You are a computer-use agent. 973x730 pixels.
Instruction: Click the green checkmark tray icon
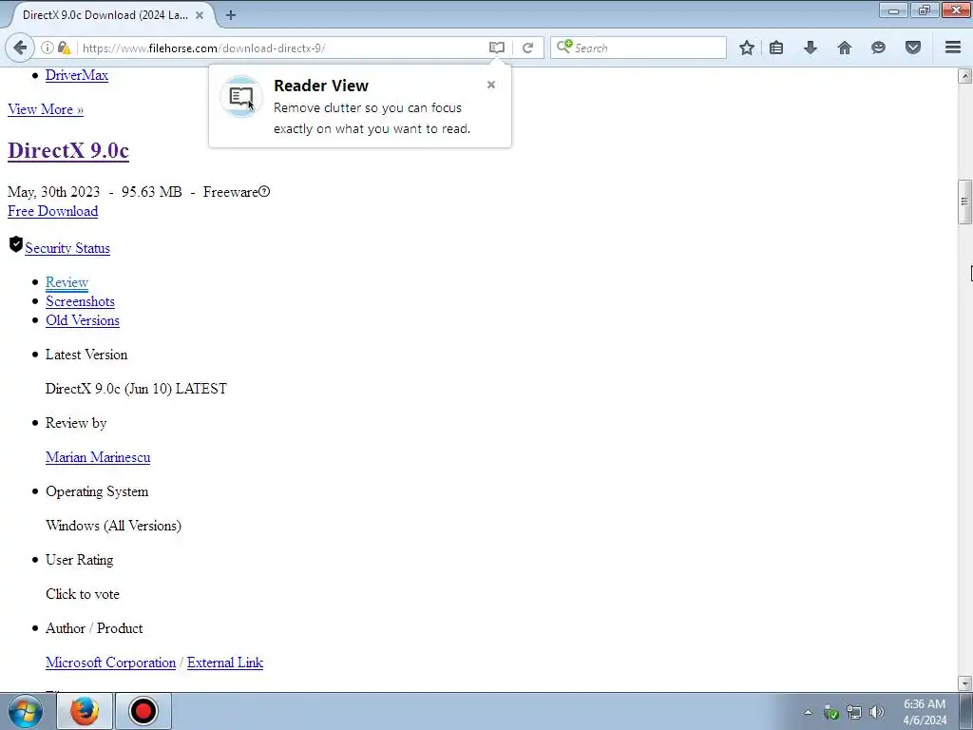(831, 713)
